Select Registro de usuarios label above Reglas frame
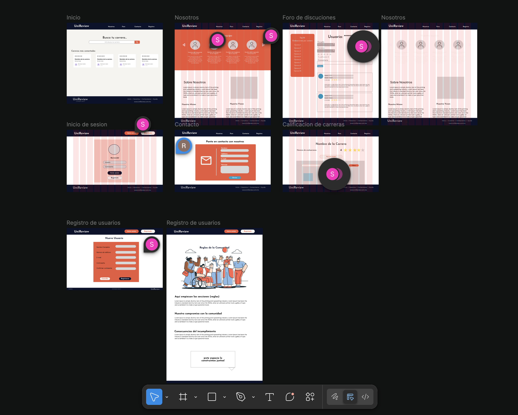The image size is (518, 415). (x=193, y=223)
